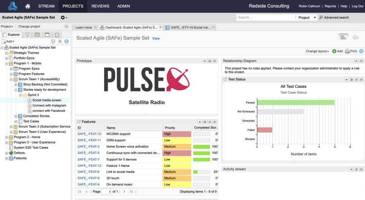Open the Test Status panel pop-out icon
The height and width of the screenshot is (200, 365).
click(225, 79)
